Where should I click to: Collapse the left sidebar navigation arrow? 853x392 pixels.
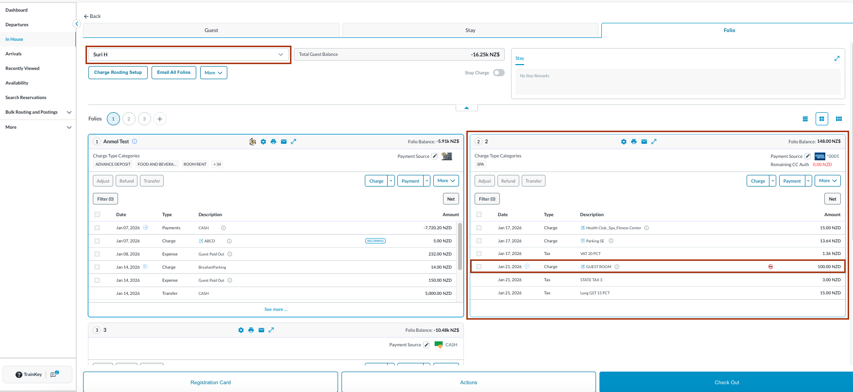[x=76, y=24]
